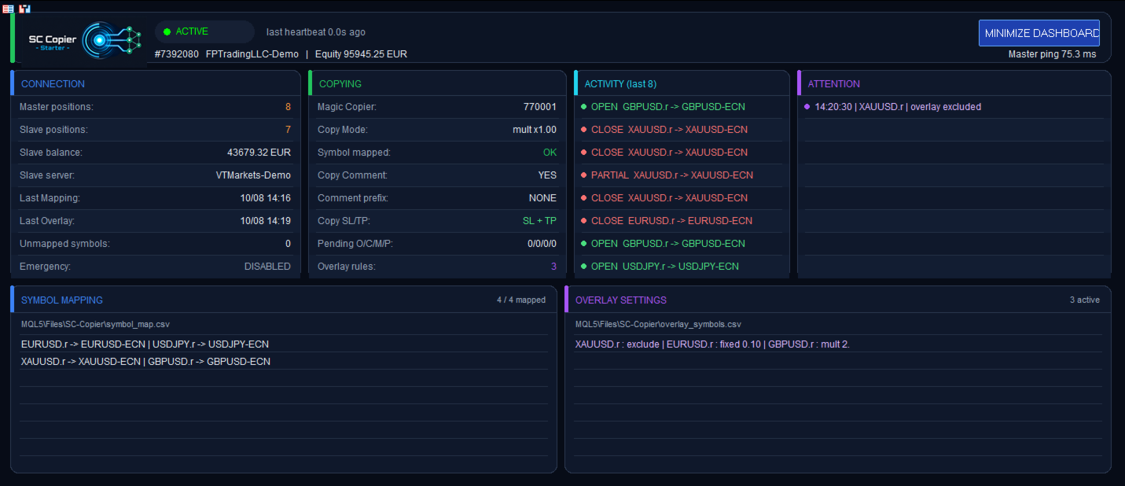
Task: Click the Slave balance 43679.32 EUR value
Action: click(259, 153)
